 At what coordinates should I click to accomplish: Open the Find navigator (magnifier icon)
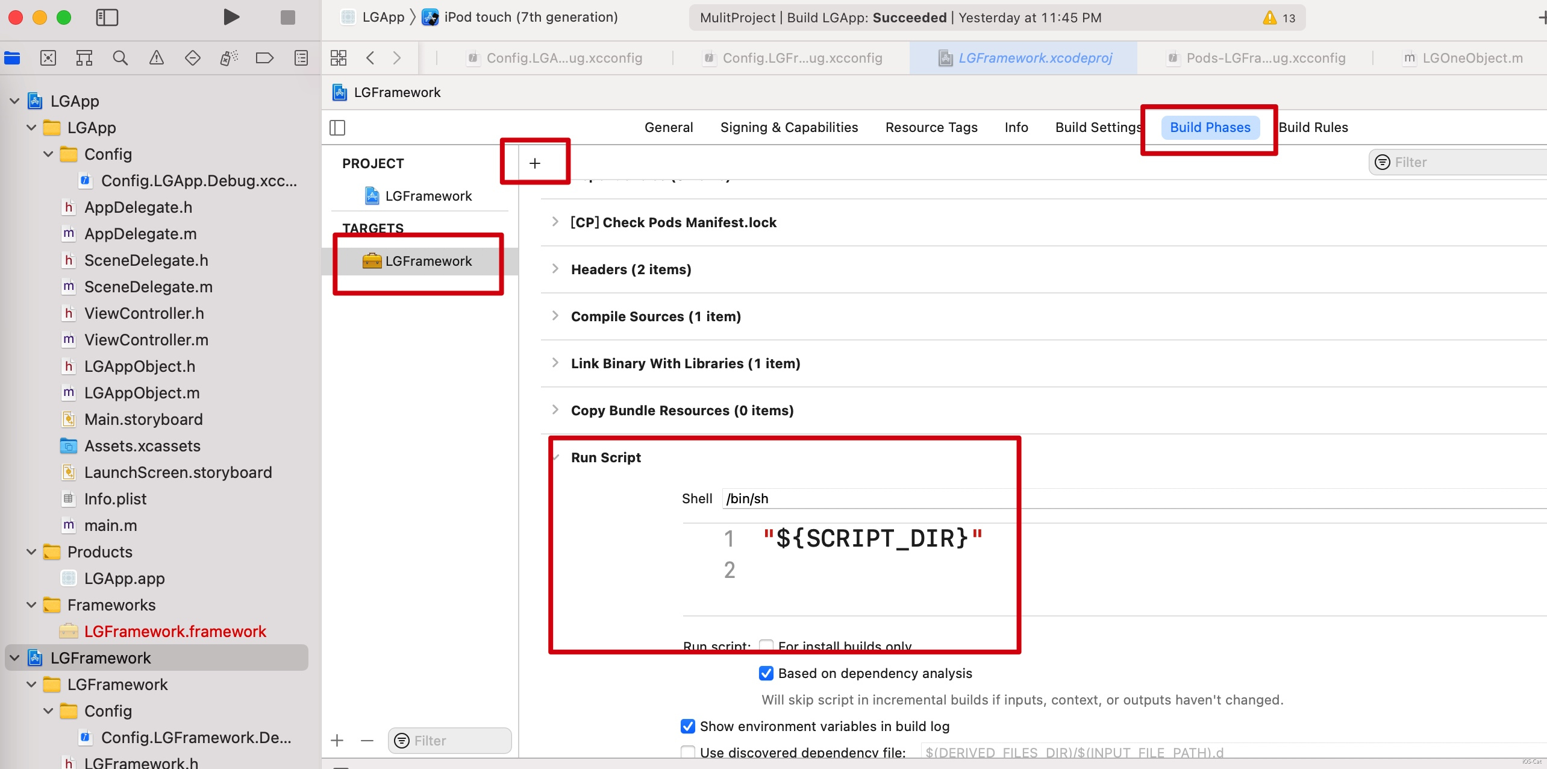pyautogui.click(x=120, y=58)
